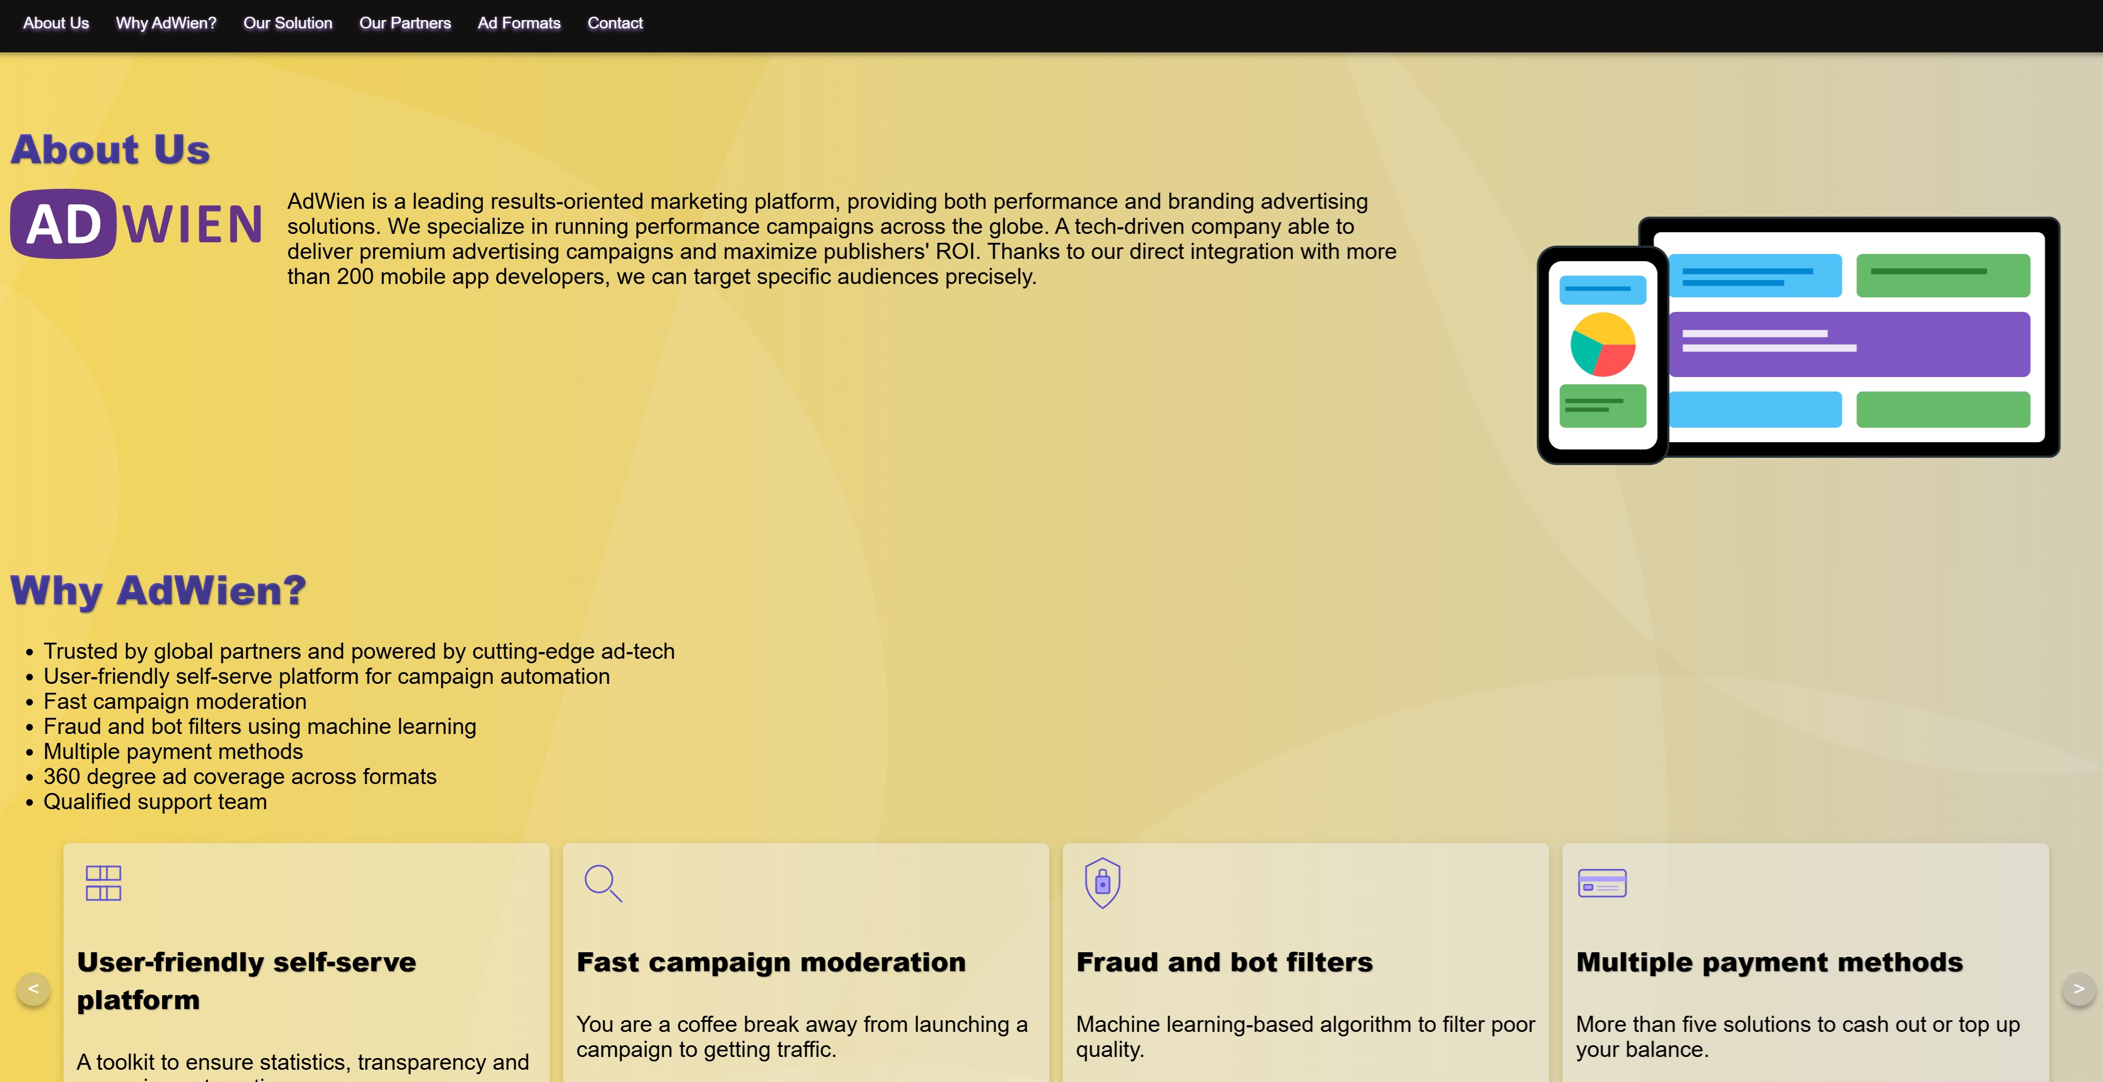
Task: Click the Fast campaign moderation card heading
Action: (771, 962)
